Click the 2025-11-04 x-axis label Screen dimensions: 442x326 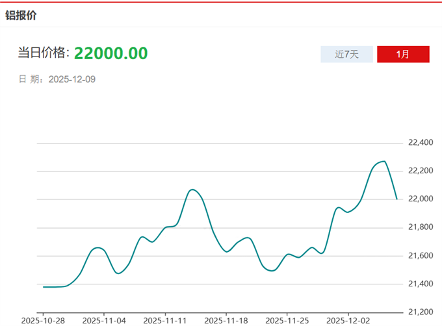pyautogui.click(x=103, y=320)
